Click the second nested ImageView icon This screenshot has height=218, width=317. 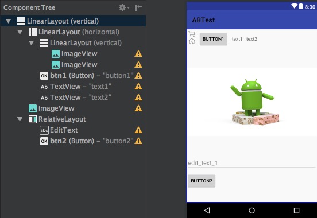point(56,65)
